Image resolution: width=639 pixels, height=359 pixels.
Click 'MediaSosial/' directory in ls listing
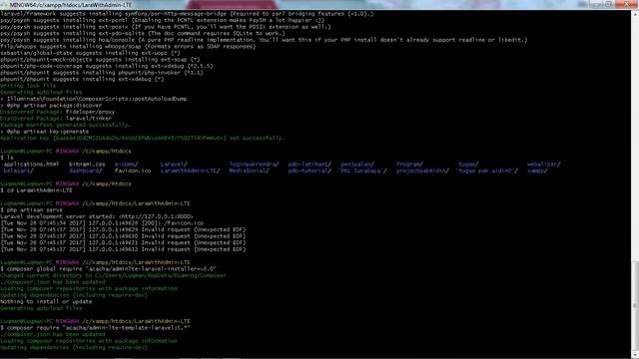(249, 171)
